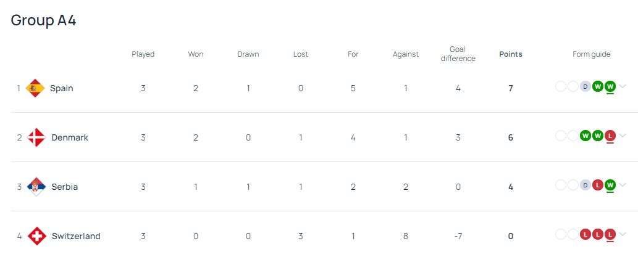Click Serbia's red loss badge
The width and height of the screenshot is (638, 257).
point(598,185)
